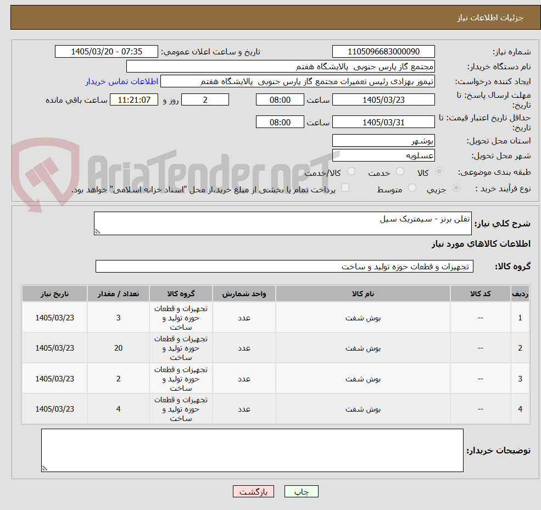The width and height of the screenshot is (541, 510).
Task: Toggle the اسناد خزانه اسلامی payment checkbox
Action: pos(345,187)
